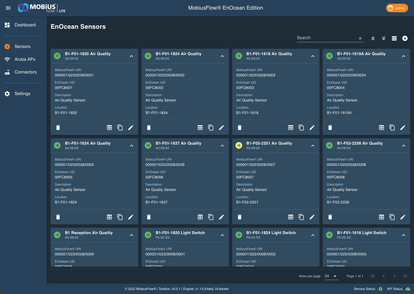The width and height of the screenshot is (414, 294).
Task: Add a new EnOcean sensor with the plus icon
Action: pyautogui.click(x=405, y=38)
